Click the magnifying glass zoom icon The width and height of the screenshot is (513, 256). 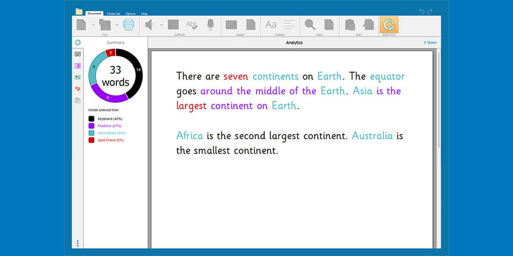click(x=310, y=25)
